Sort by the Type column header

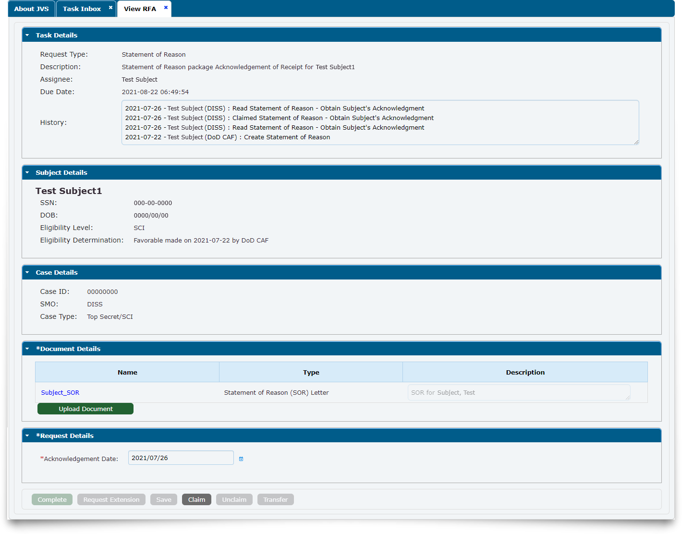click(x=311, y=372)
